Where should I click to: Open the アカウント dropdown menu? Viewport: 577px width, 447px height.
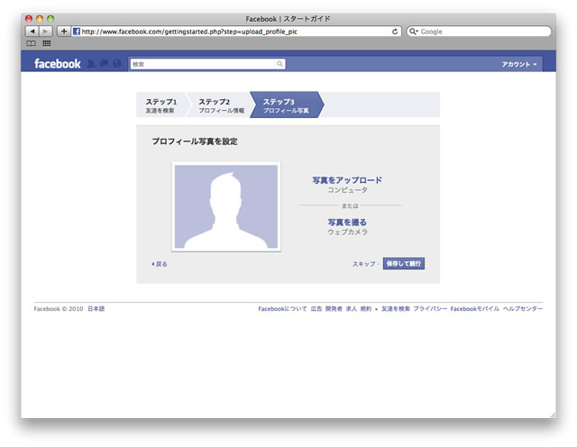click(519, 64)
